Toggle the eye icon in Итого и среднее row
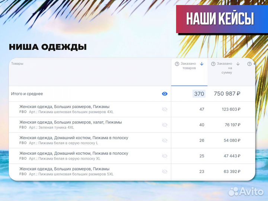 coord(165,94)
